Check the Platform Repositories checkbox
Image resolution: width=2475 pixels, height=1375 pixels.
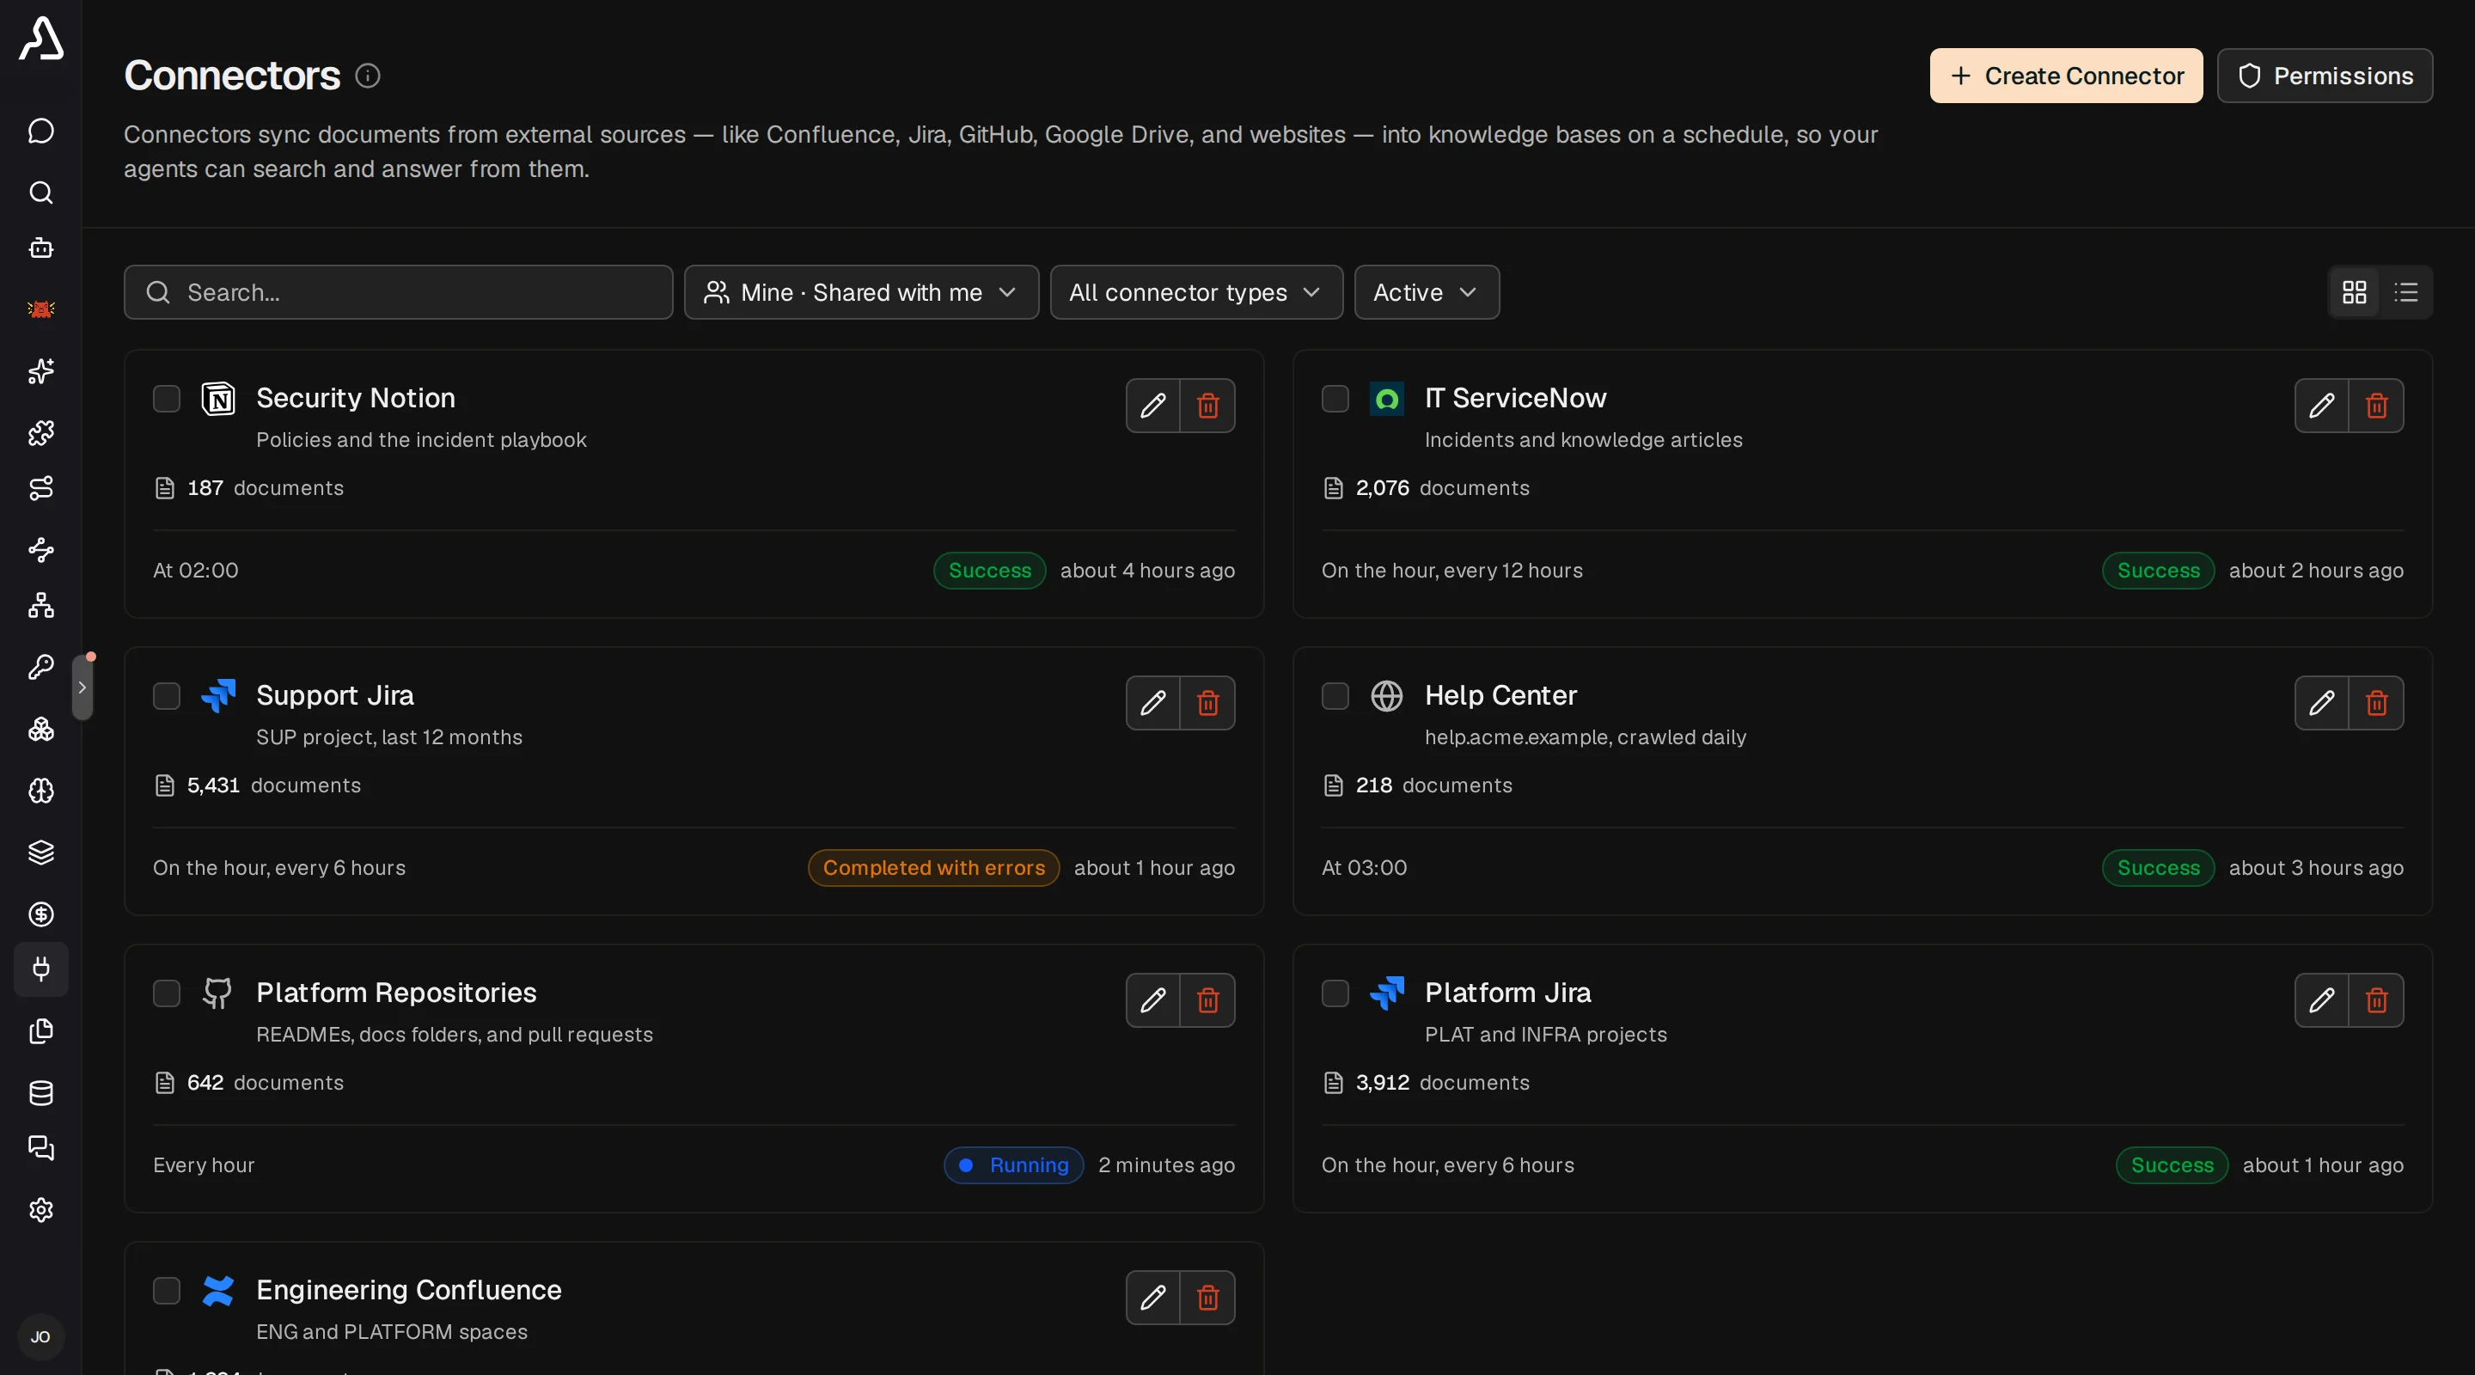[x=168, y=993]
